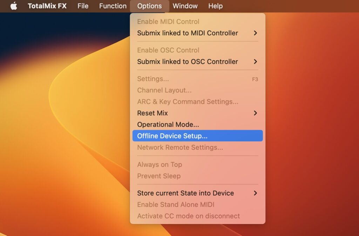Open the File menu
This screenshot has width=359, height=236.
click(83, 6)
